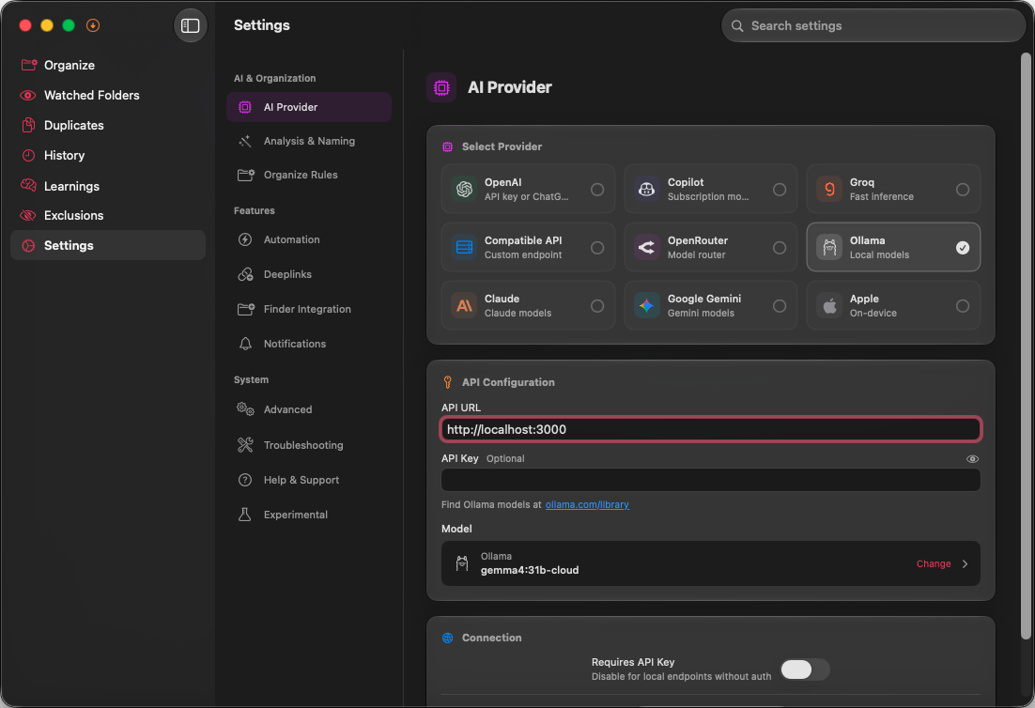Image resolution: width=1035 pixels, height=708 pixels.
Task: Click the Claude logo icon
Action: tap(464, 305)
